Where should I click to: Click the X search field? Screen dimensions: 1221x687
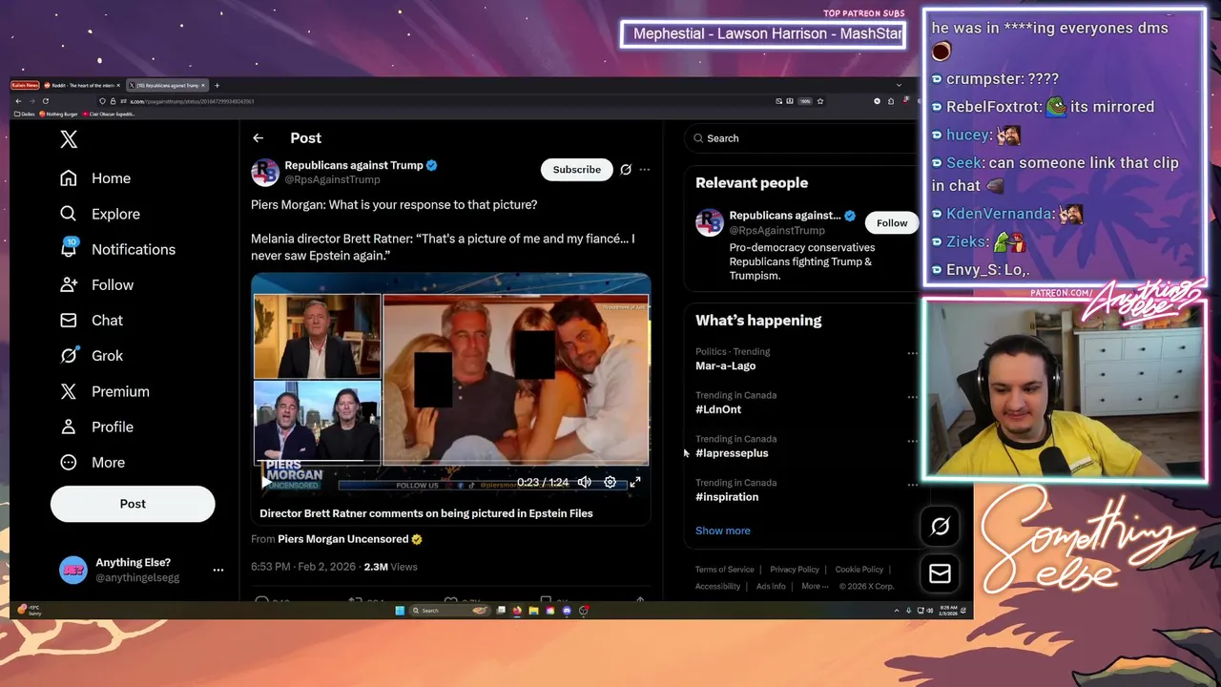point(801,138)
